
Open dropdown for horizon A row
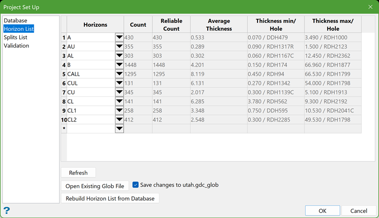point(120,38)
